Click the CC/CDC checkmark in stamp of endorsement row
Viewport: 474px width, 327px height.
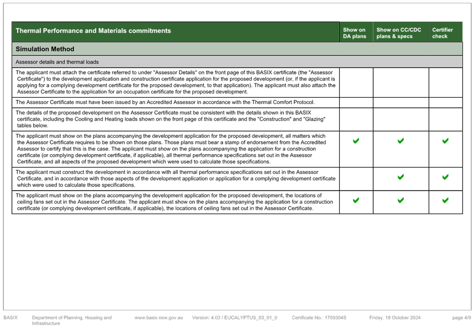pyautogui.click(x=400, y=141)
